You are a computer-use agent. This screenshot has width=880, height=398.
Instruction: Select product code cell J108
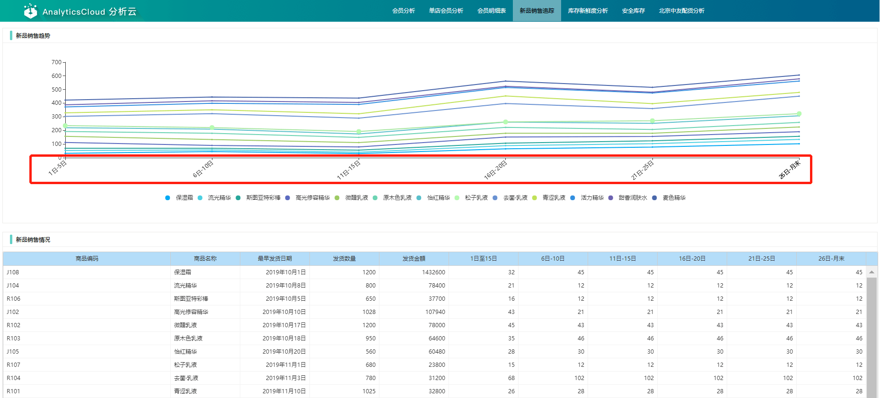(87, 272)
